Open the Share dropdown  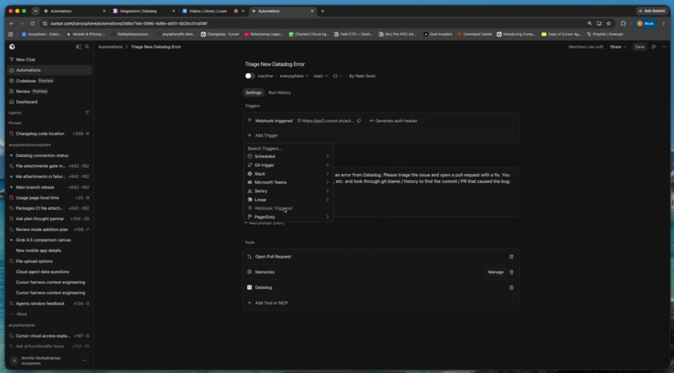(618, 47)
